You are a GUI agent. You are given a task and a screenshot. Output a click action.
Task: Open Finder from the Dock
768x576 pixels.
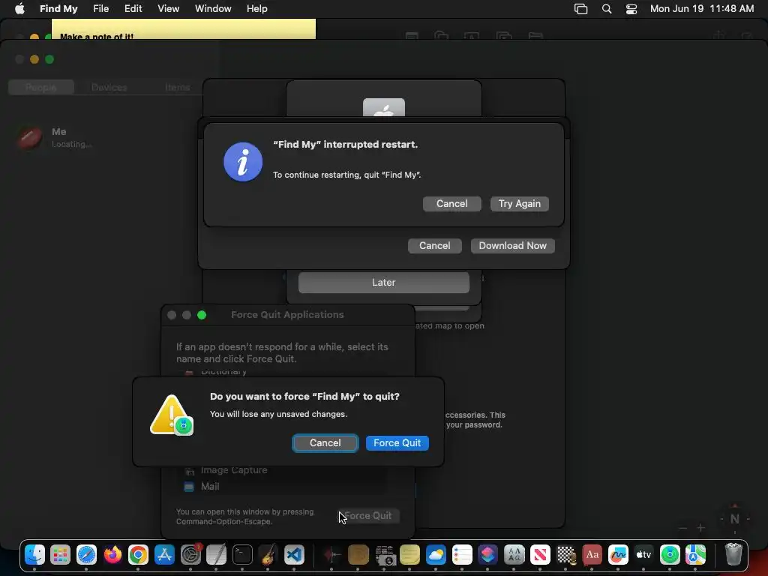[34, 555]
